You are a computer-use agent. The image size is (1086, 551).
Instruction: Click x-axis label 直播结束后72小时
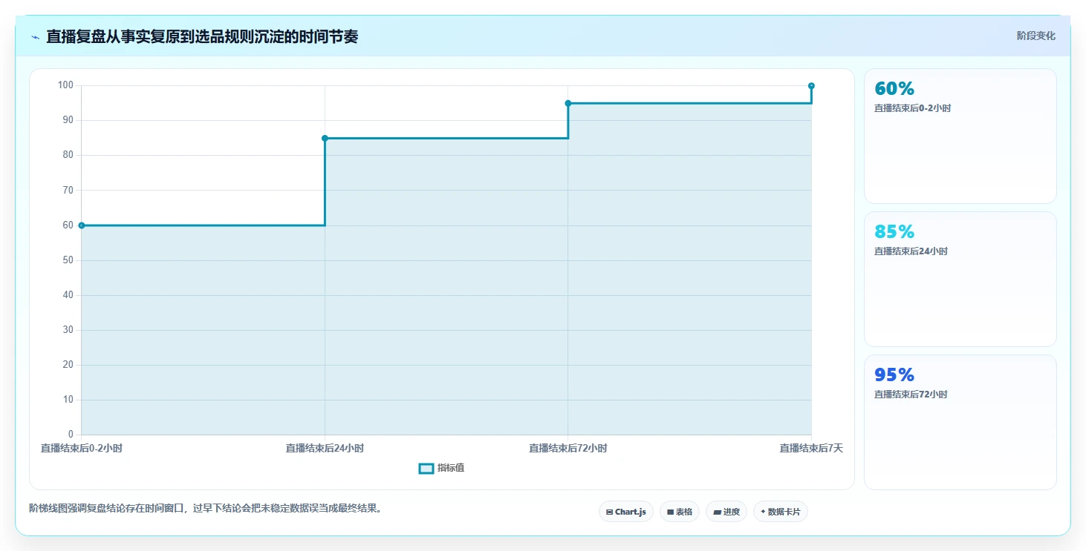pyautogui.click(x=568, y=448)
